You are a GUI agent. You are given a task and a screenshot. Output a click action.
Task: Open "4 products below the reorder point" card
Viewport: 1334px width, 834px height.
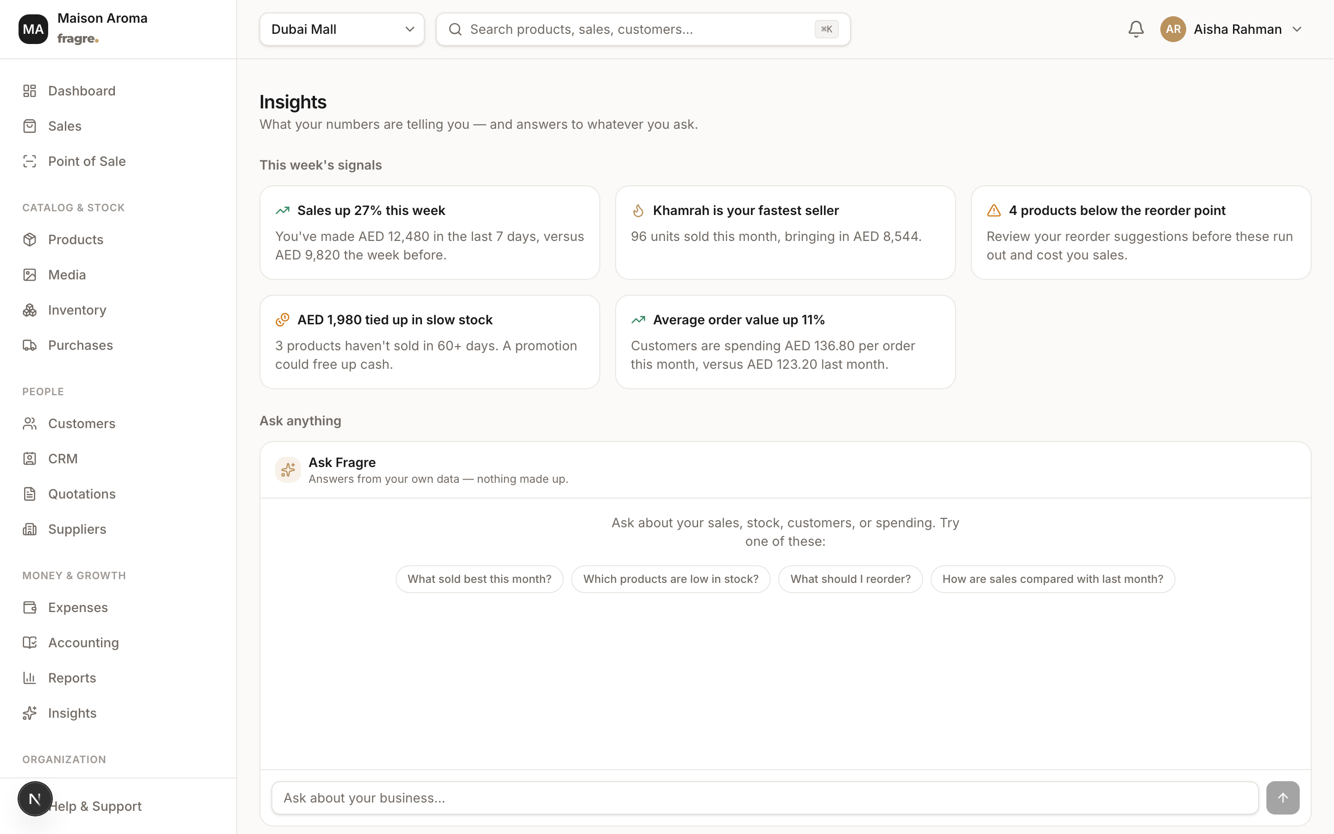click(1141, 233)
